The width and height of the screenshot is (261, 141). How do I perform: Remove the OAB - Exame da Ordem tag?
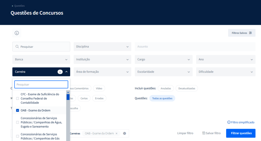[116, 133]
